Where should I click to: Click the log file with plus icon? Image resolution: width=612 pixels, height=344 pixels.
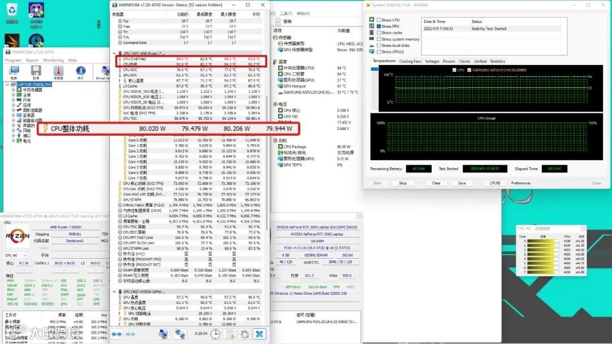tap(230, 334)
